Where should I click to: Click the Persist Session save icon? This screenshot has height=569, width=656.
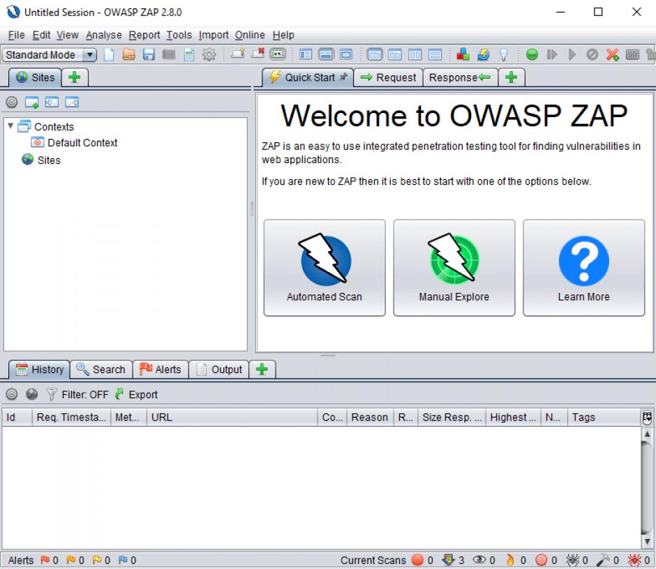[149, 55]
